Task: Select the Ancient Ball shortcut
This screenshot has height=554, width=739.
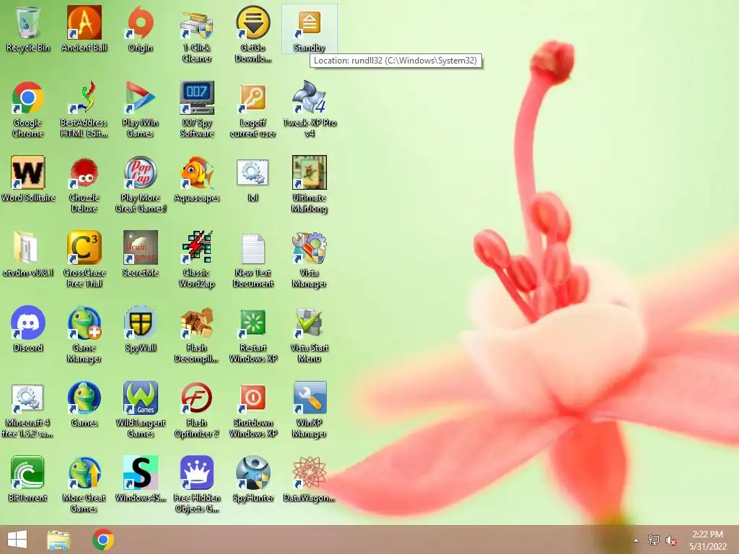Action: (x=84, y=22)
